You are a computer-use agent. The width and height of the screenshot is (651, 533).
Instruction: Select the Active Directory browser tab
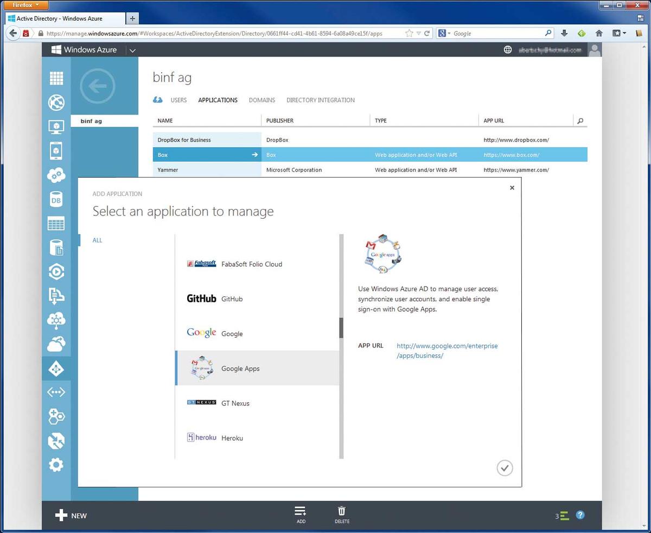pos(65,18)
